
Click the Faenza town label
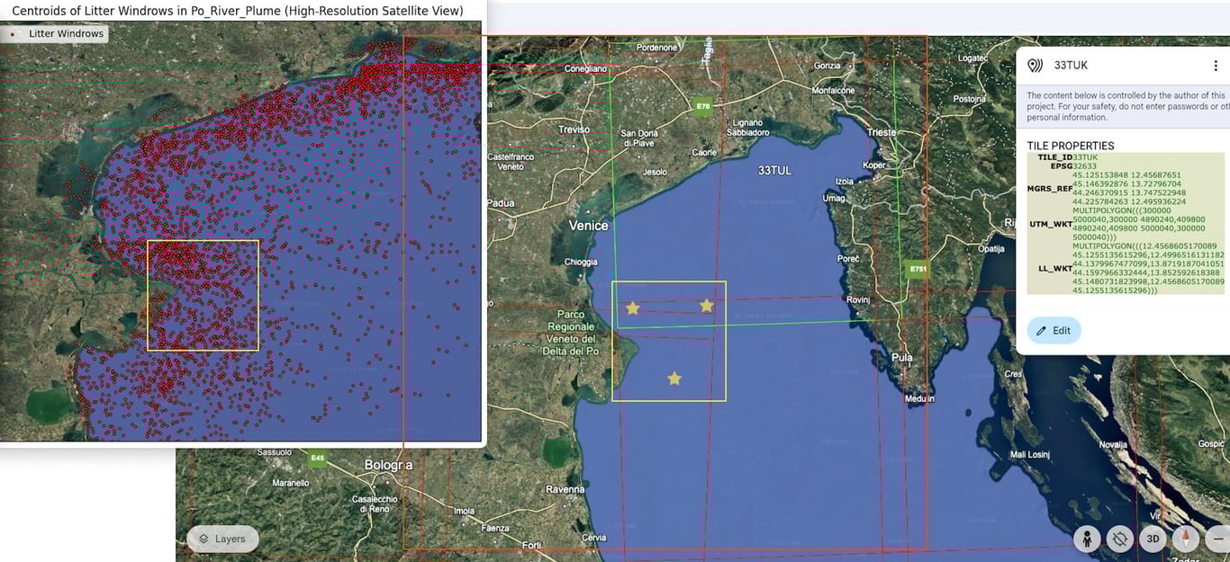(495, 528)
